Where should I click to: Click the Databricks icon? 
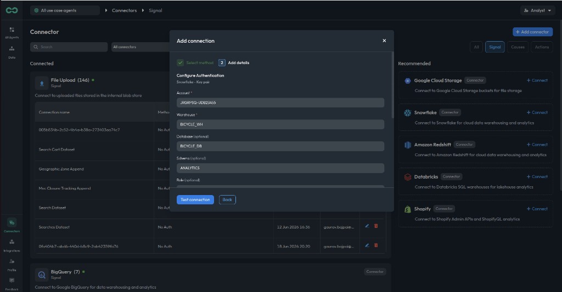coord(408,177)
